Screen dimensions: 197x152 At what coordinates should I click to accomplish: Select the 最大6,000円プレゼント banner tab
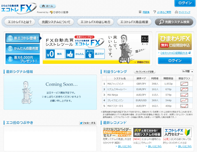[23, 59]
